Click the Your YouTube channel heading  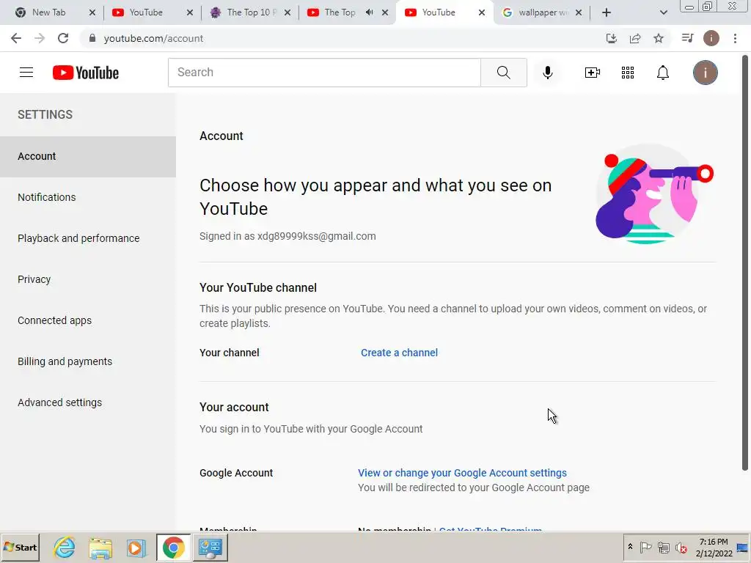(258, 287)
